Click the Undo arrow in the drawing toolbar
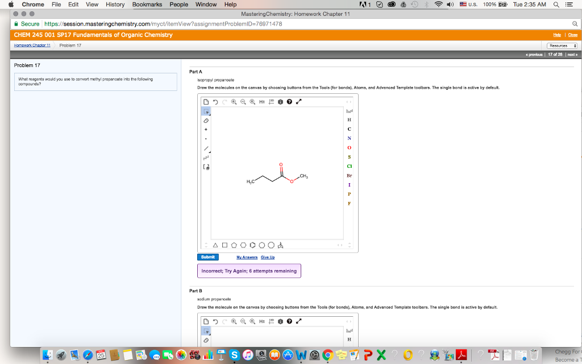The image size is (582, 364). coord(215,101)
